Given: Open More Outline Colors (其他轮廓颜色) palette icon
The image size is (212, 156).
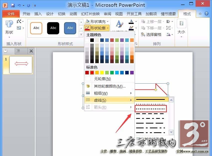Looking at the screenshot, I should (88, 86).
